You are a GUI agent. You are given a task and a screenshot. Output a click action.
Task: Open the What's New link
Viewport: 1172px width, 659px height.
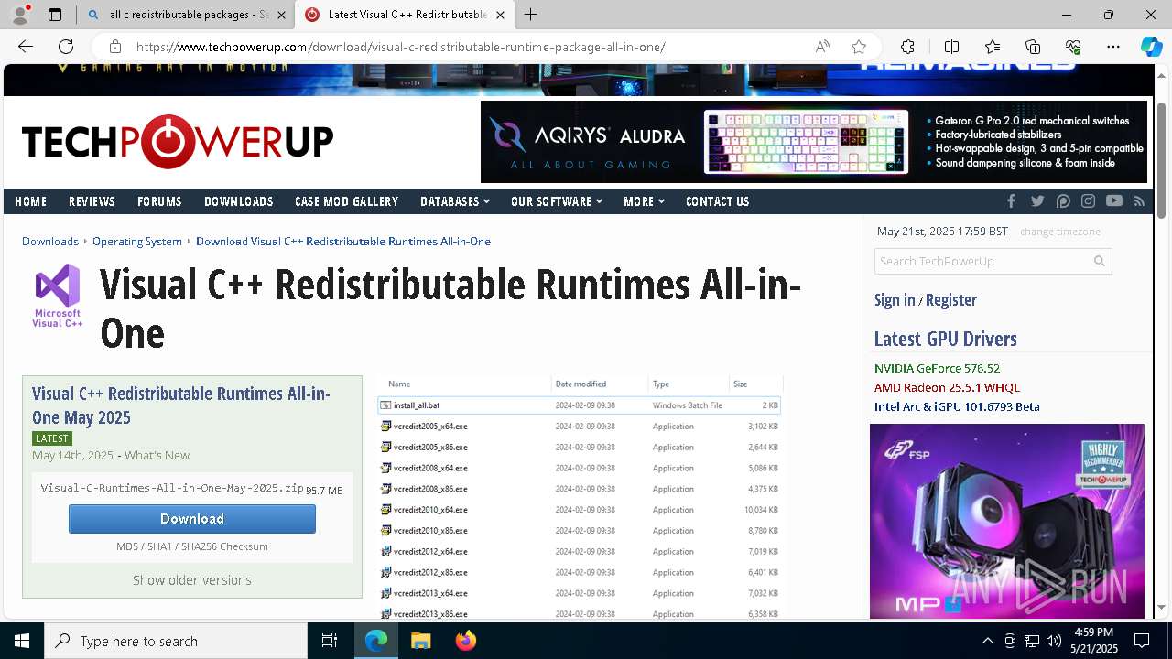(157, 455)
